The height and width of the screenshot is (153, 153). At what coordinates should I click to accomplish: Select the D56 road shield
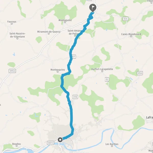coord(140,73)
